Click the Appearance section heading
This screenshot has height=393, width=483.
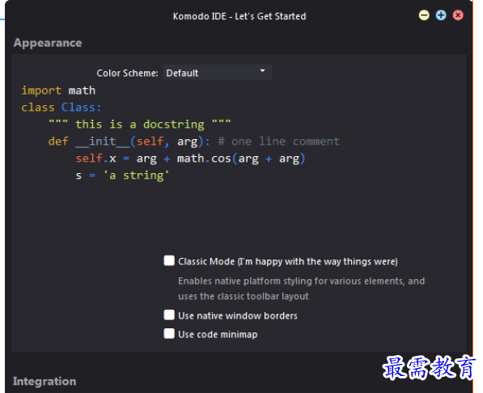(48, 43)
